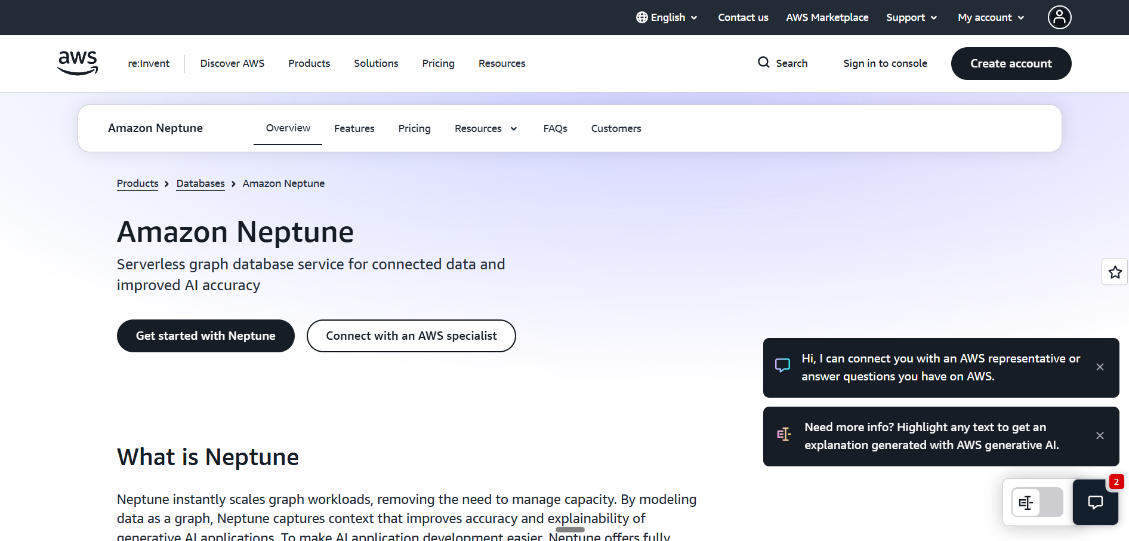Screen dimensions: 1129x541
Task: Close the AWS representative chat message
Action: pyautogui.click(x=1100, y=367)
